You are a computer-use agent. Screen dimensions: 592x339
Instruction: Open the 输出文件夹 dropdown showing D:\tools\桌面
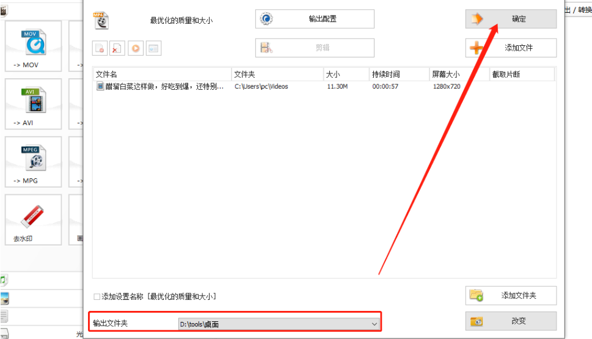point(279,324)
